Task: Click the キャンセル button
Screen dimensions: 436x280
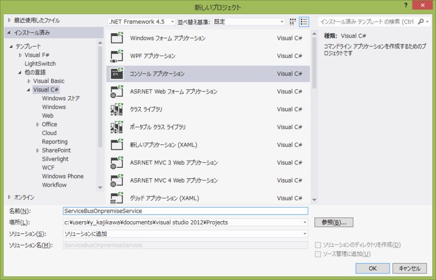Action: pos(410,269)
